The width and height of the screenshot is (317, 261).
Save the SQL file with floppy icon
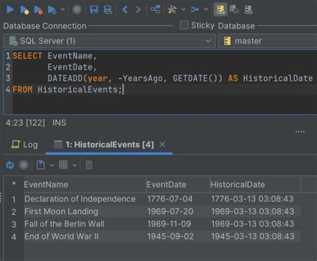[94, 10]
